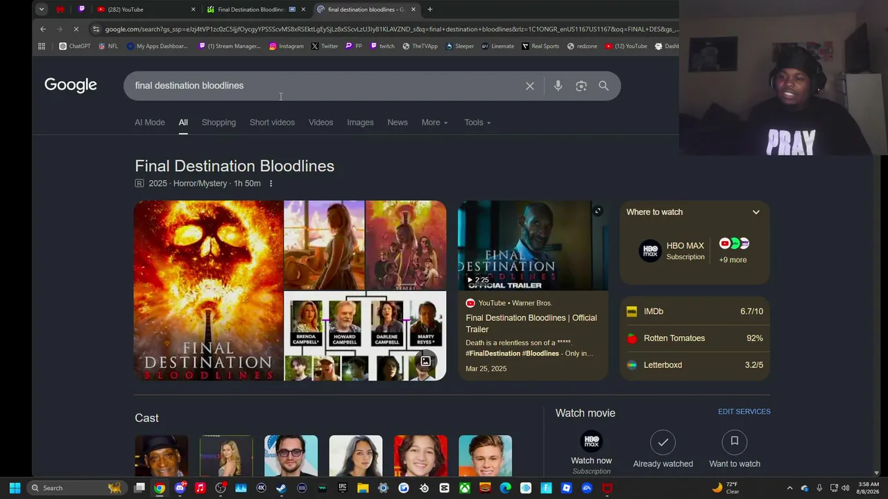Open the three-dot menu beside movie runtime
This screenshot has height=499, width=888.
pos(271,184)
